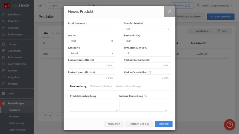This screenshot has height=134, width=239.
Task: Switch to the Weitere Einheiten tab
Action: tap(101, 86)
